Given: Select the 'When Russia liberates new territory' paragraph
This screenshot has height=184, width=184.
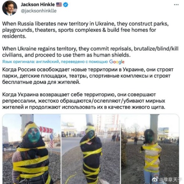Looking at the screenshot, I should coord(85,30).
